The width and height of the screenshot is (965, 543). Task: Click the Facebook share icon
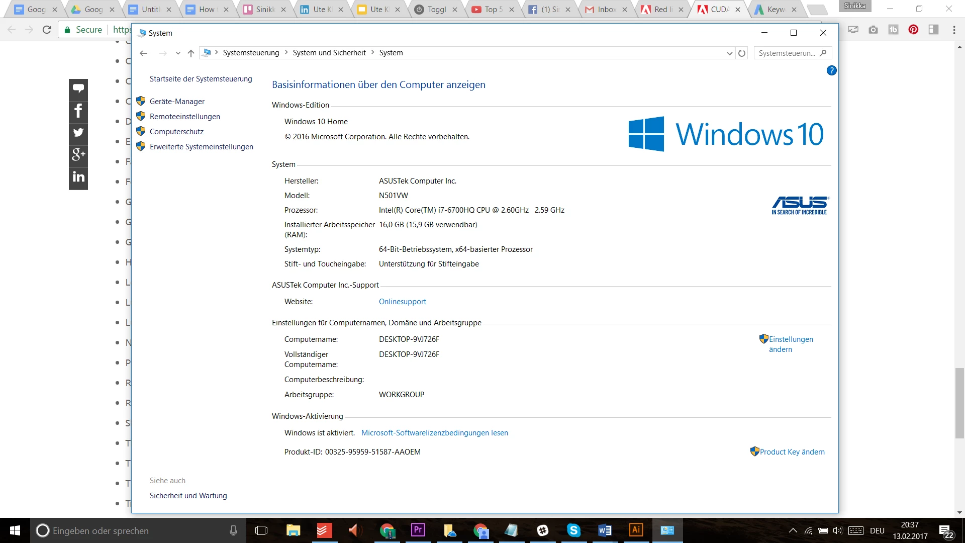pos(78,111)
